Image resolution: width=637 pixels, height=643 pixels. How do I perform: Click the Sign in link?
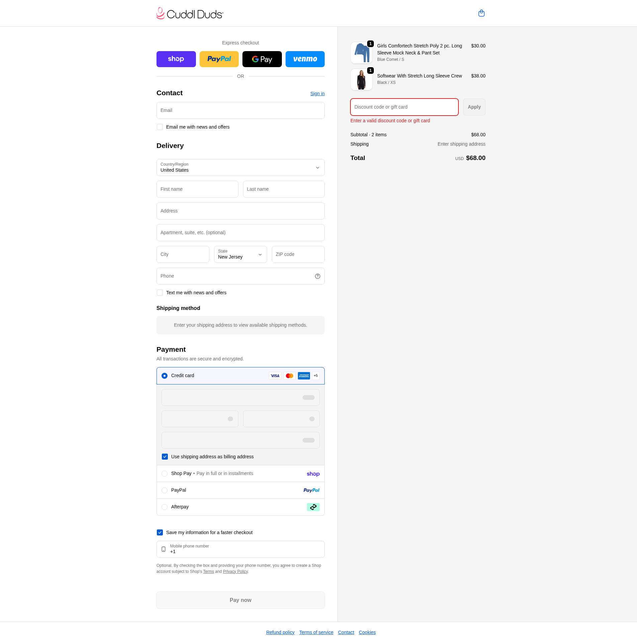pyautogui.click(x=317, y=94)
